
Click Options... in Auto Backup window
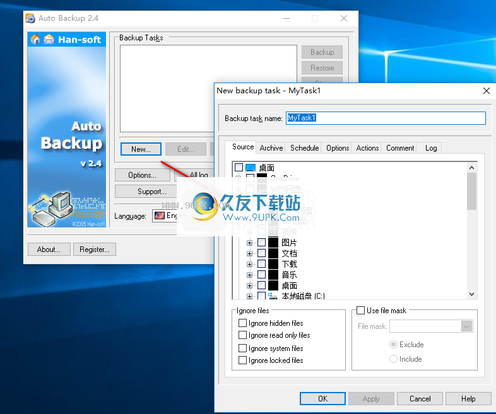pyautogui.click(x=142, y=175)
